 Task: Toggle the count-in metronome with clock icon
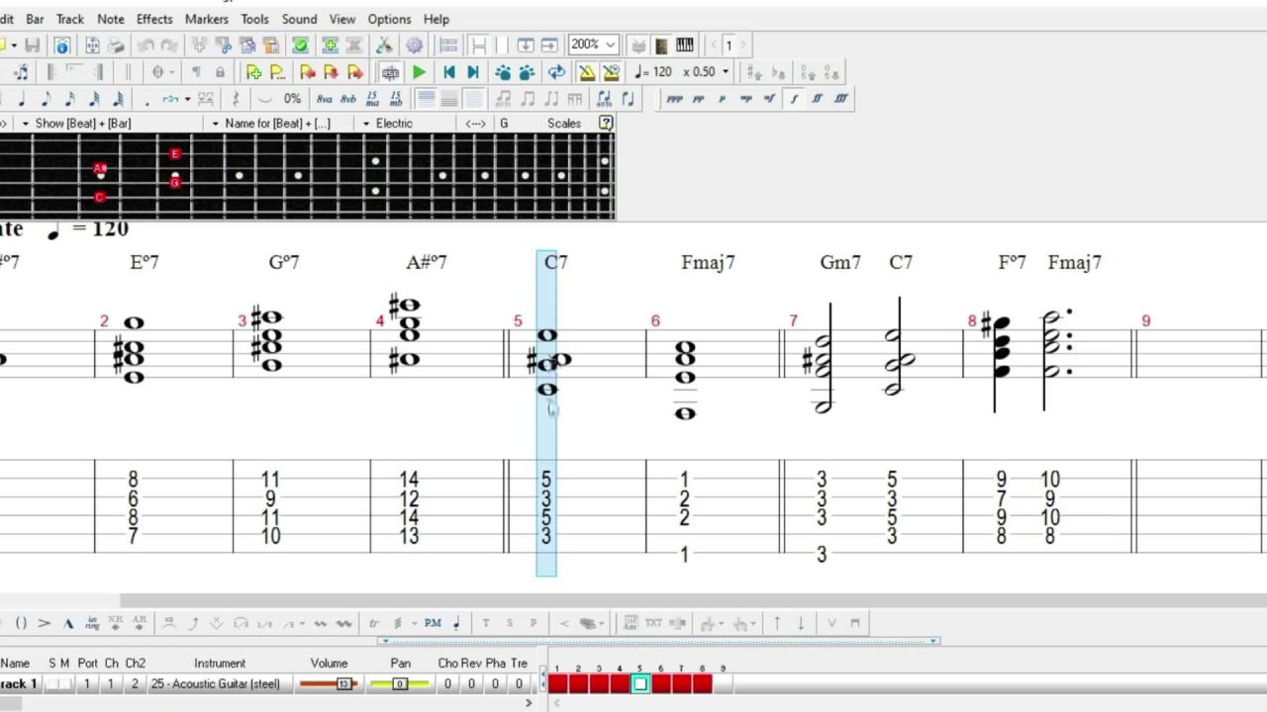click(x=611, y=72)
